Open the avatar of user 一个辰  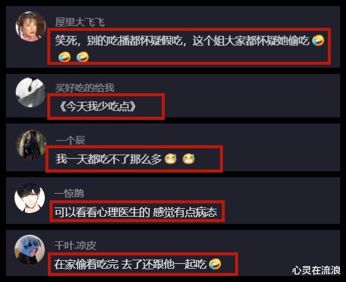tap(32, 145)
